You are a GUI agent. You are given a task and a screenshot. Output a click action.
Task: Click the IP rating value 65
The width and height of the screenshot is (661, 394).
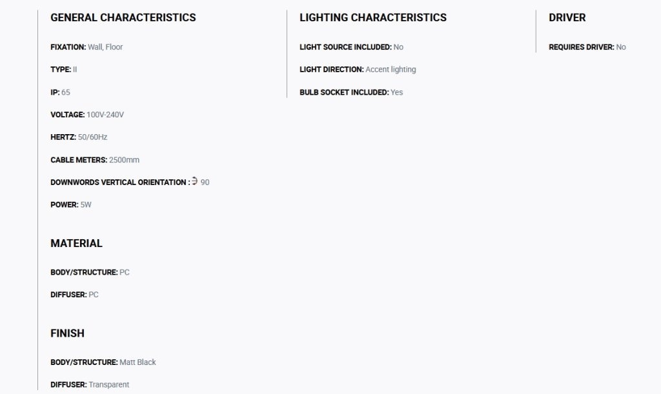[66, 92]
